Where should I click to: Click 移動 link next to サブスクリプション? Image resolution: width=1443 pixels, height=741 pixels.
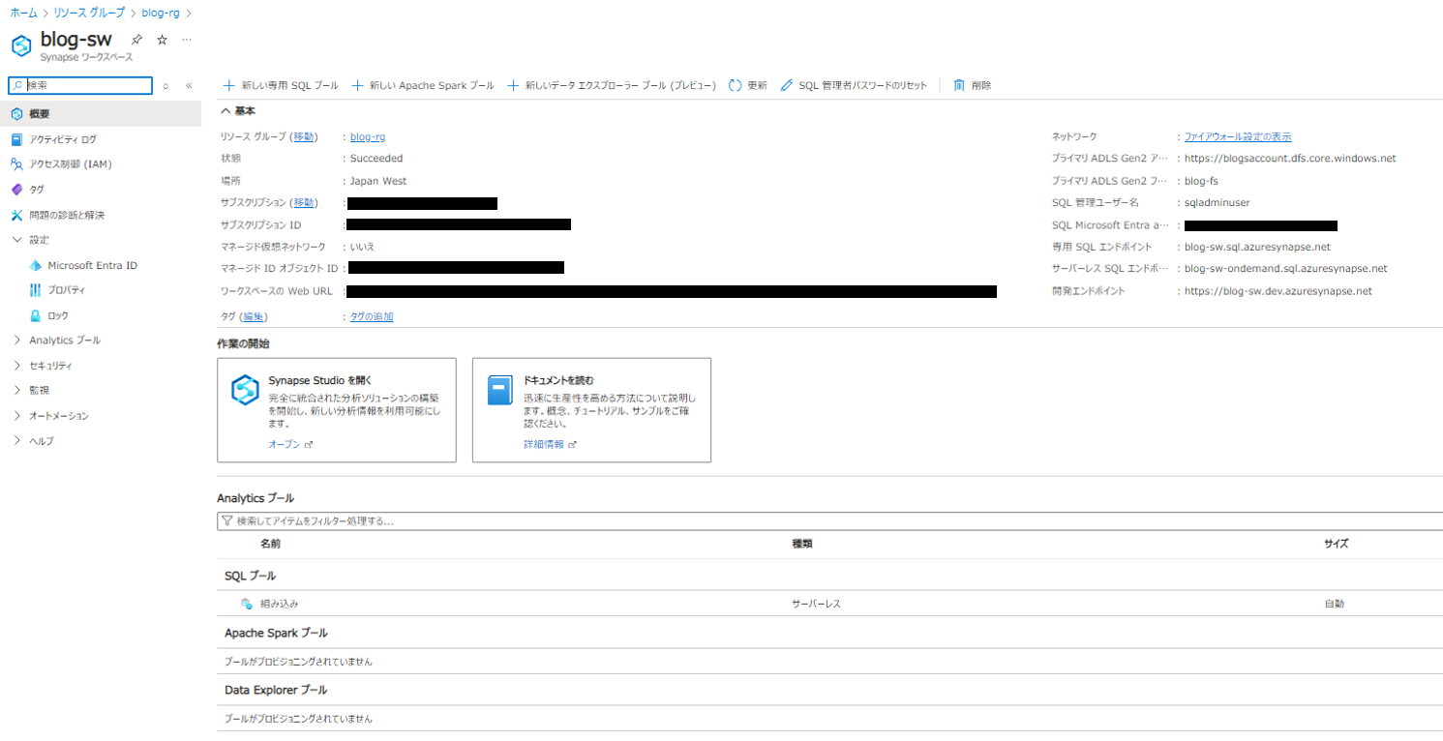click(304, 202)
